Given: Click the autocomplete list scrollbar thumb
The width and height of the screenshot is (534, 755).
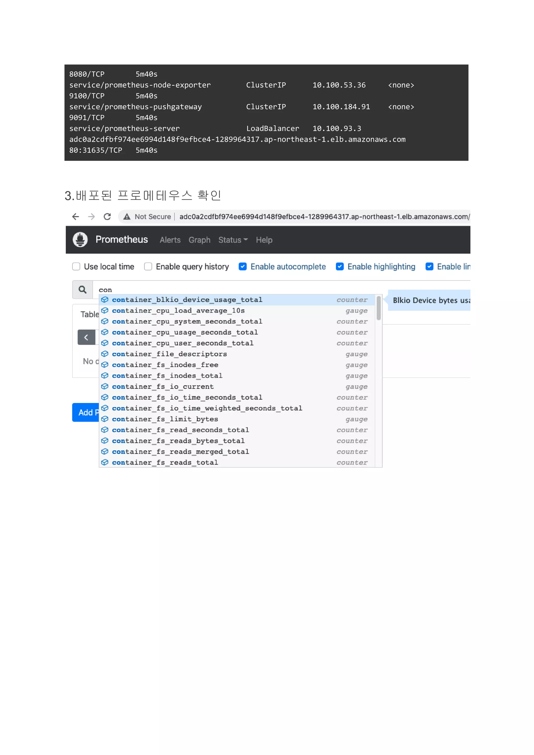Looking at the screenshot, I should [x=379, y=308].
